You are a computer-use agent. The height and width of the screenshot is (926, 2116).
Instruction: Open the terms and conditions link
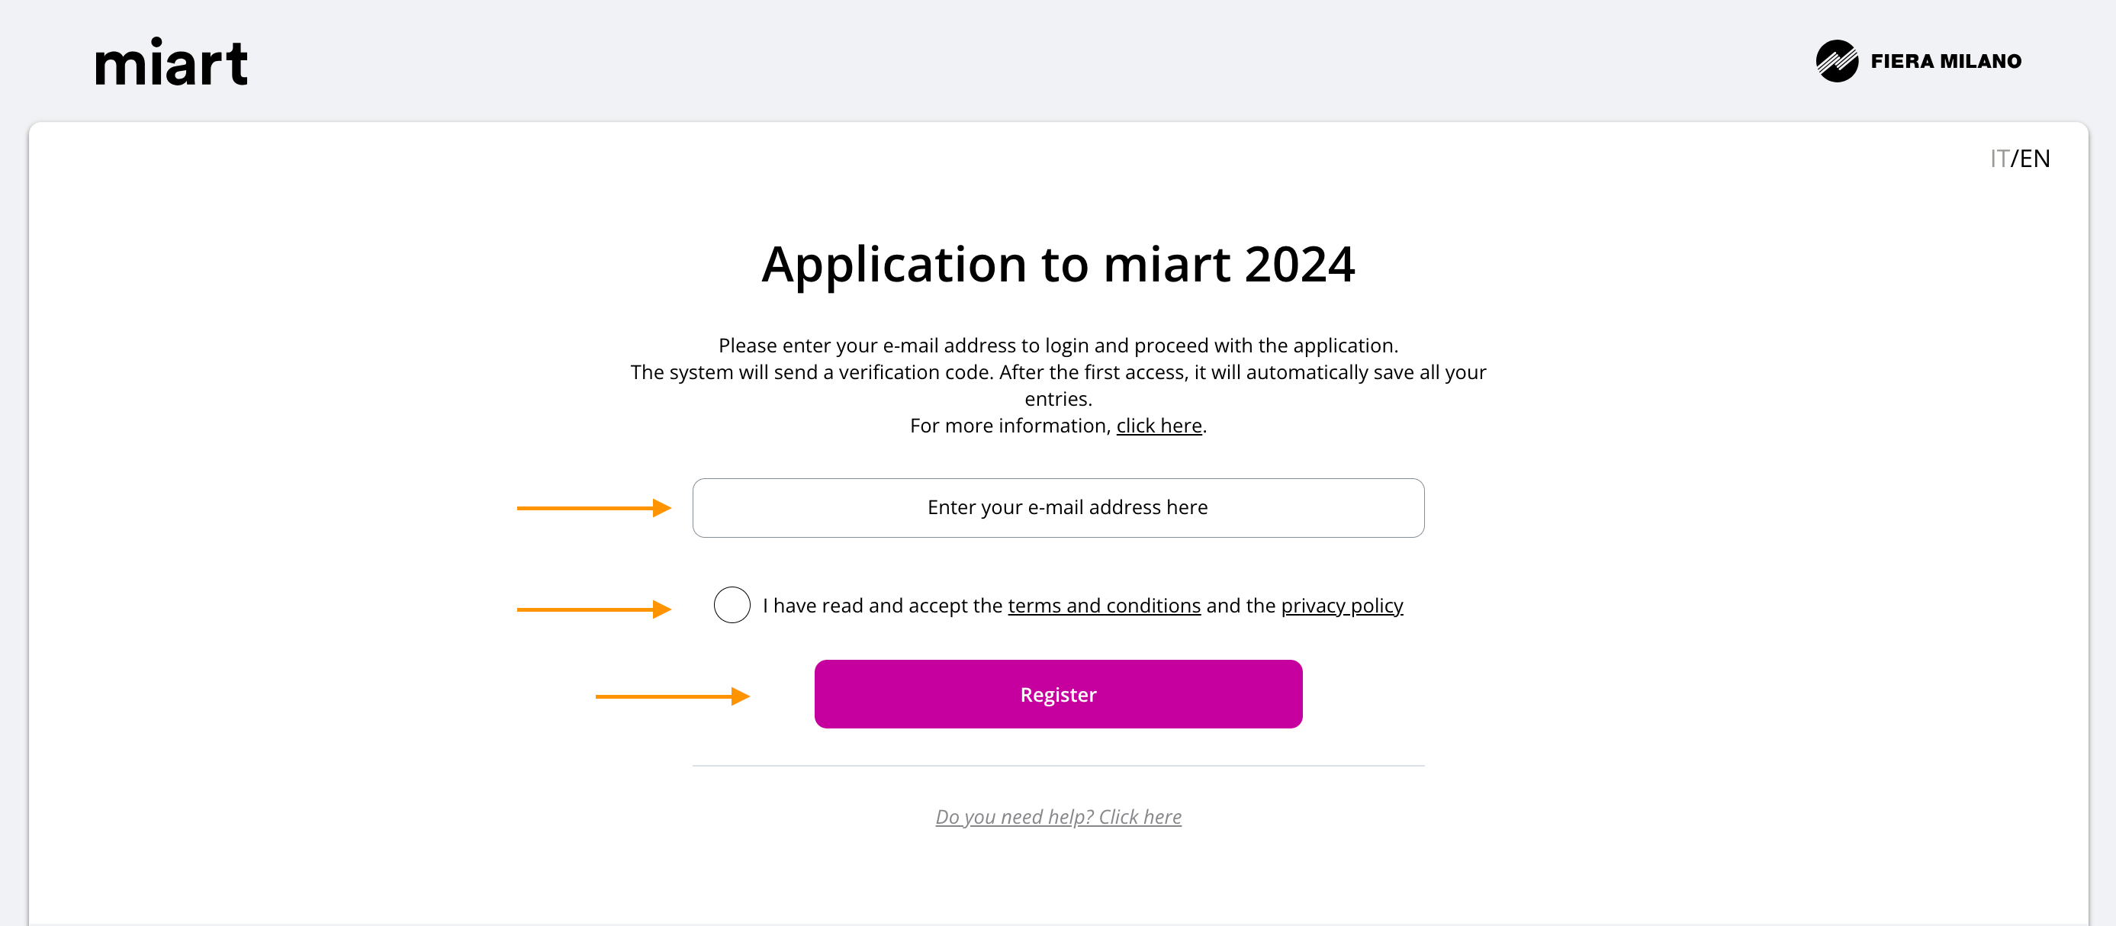[x=1103, y=606]
